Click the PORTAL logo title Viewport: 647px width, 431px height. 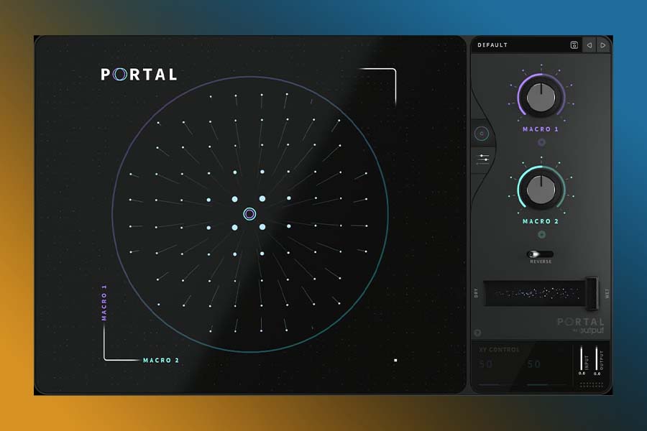coord(139,74)
